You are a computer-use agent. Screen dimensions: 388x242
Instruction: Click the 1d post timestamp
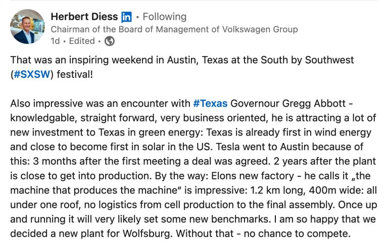coord(55,41)
